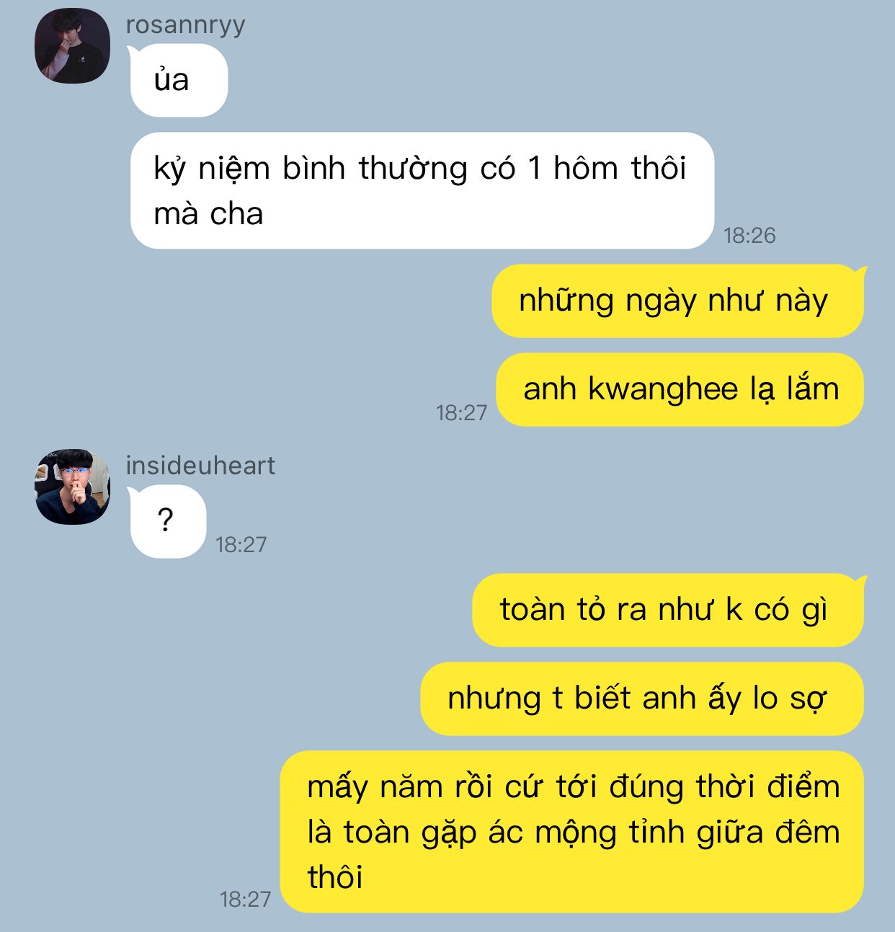Tap the 18:27 timestamp beside the last bubble
Screen dimensions: 895x932
[246, 899]
